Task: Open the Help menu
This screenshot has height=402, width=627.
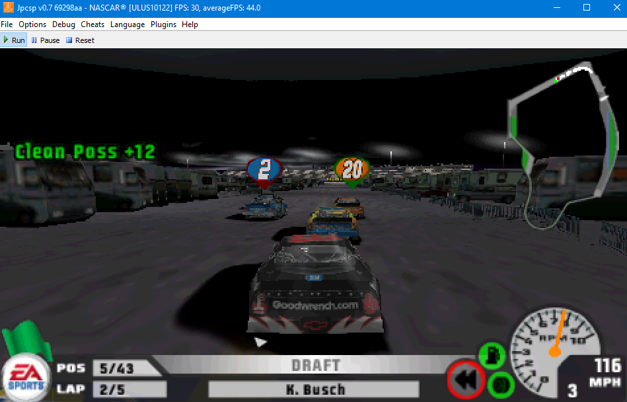Action: [190, 24]
